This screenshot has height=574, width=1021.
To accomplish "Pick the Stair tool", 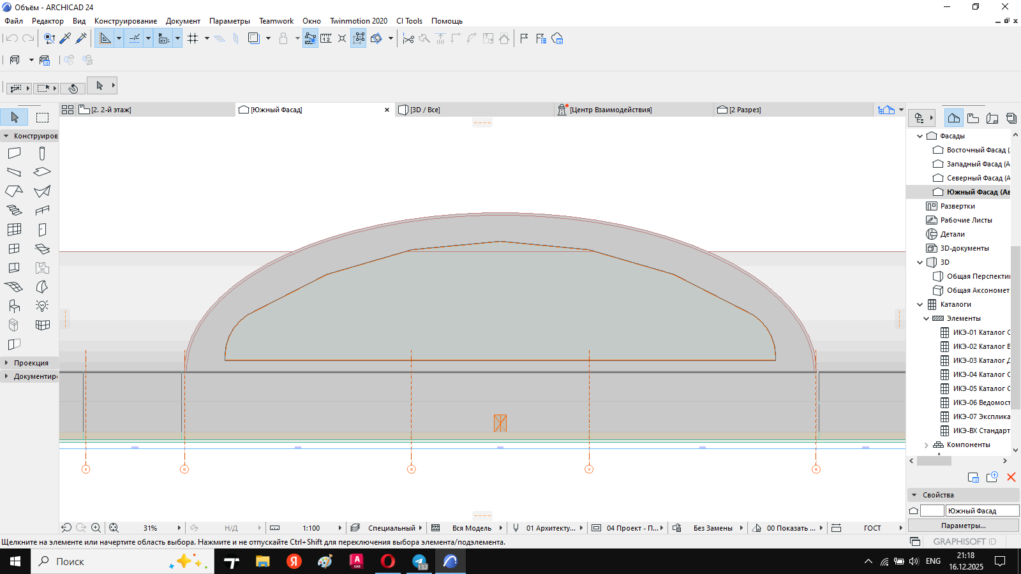I will (14, 210).
